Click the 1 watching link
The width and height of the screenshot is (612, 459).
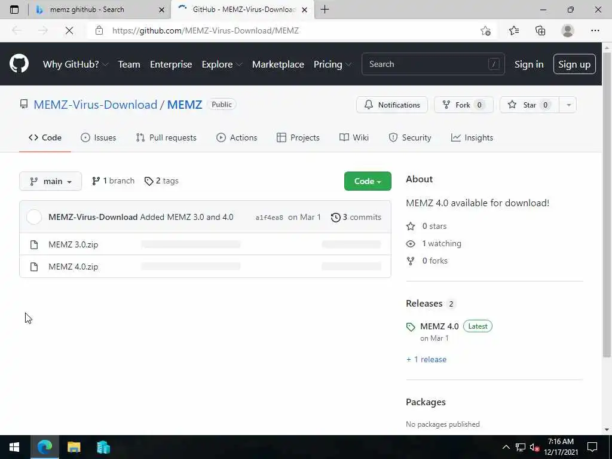pos(434,243)
